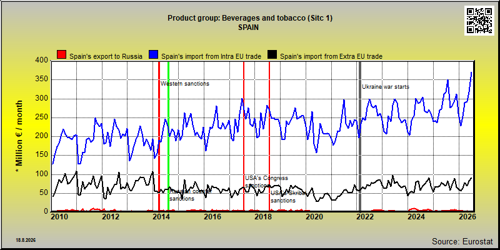Image resolution: width=500 pixels, height=250 pixels.
Task: Click the x-axis year label 2010
Action: click(59, 217)
